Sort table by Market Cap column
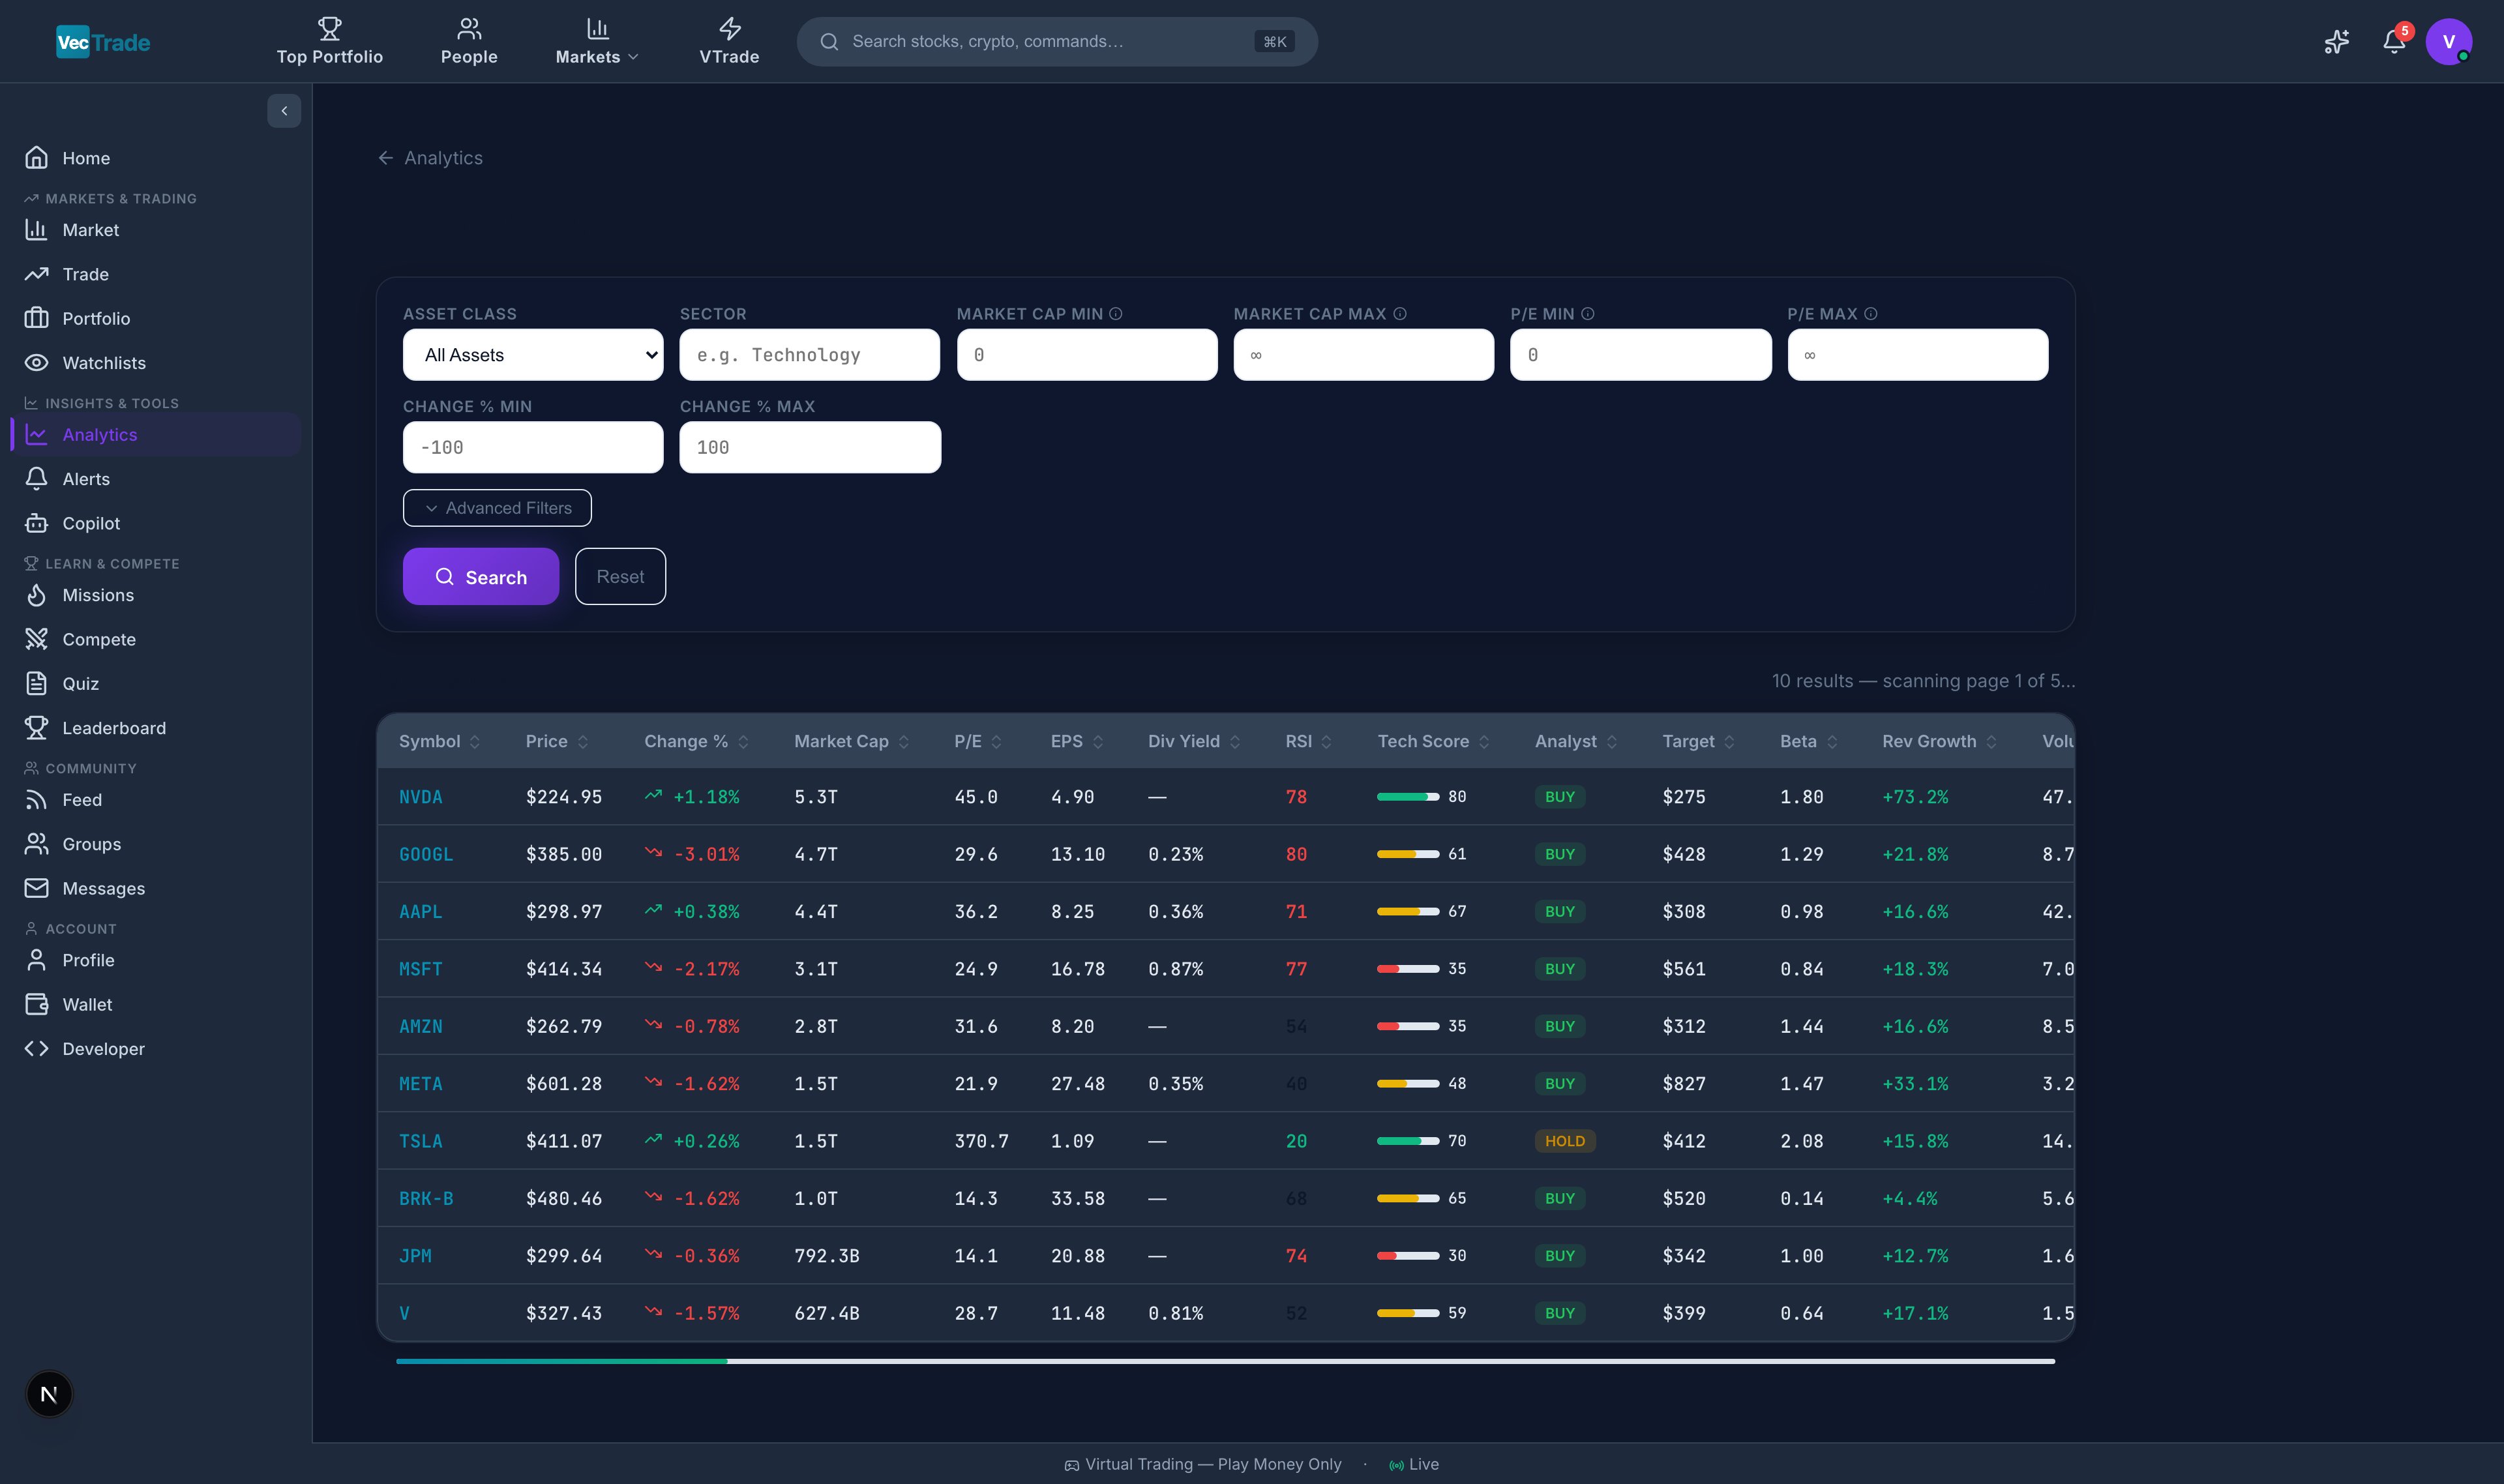This screenshot has width=2504, height=1484. pyautogui.click(x=851, y=741)
